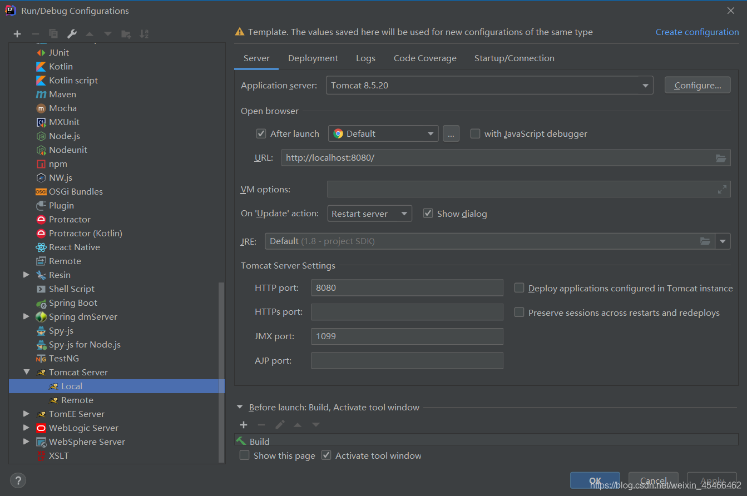Image resolution: width=747 pixels, height=496 pixels.
Task: Open the Application server Tomcat 8.5.20 dropdown
Action: pos(489,86)
